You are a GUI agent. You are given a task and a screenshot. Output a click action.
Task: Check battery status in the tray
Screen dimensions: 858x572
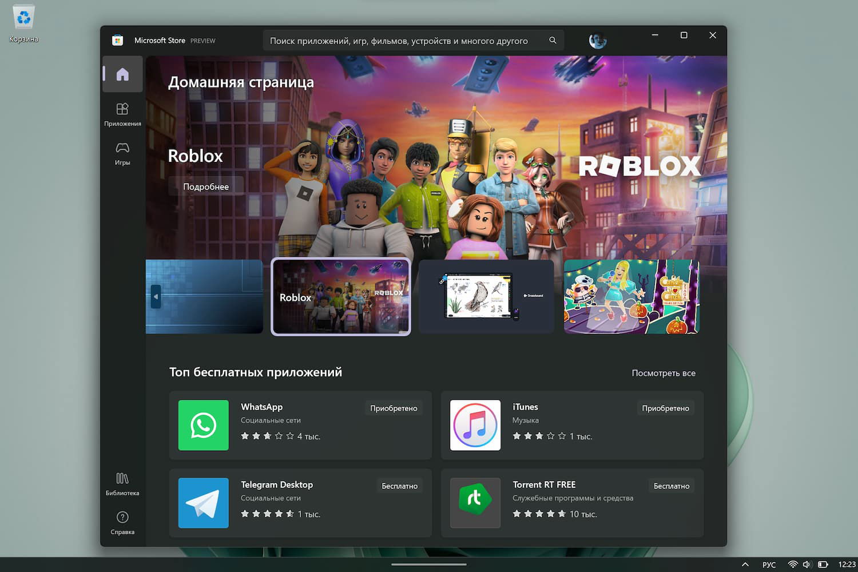click(823, 565)
